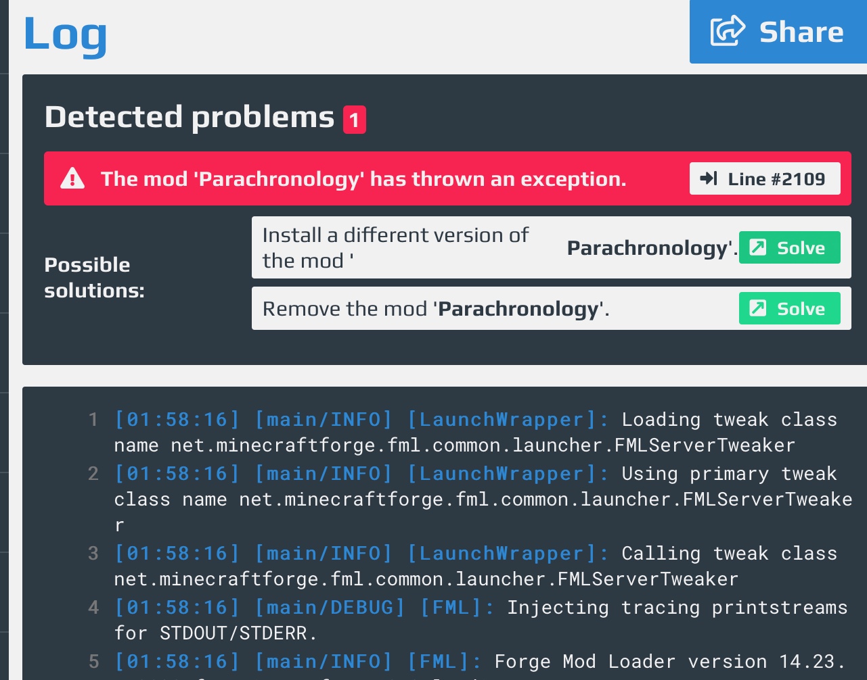Click the external-link icon in the first Solve button
Image resolution: width=867 pixels, height=680 pixels.
(758, 247)
